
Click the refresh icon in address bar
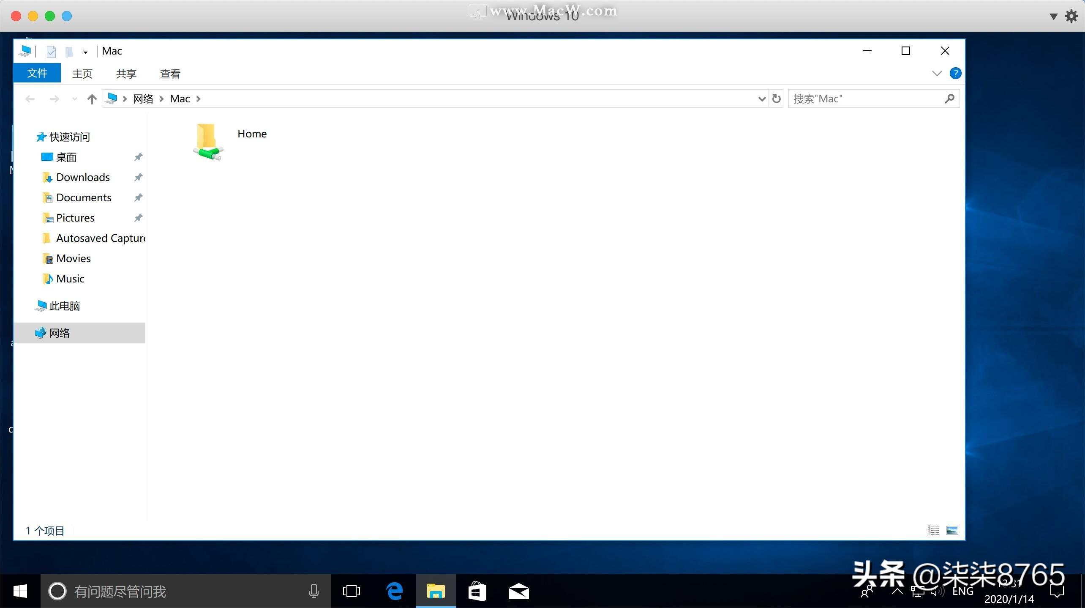click(x=776, y=99)
